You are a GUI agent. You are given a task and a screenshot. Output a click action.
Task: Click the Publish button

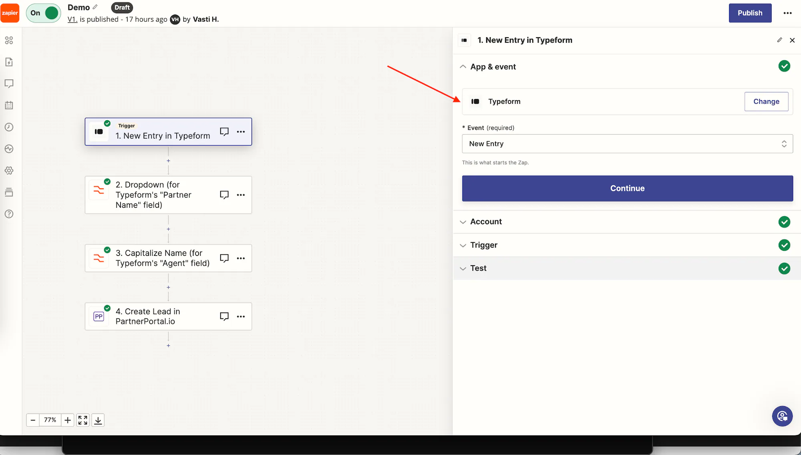click(x=750, y=13)
